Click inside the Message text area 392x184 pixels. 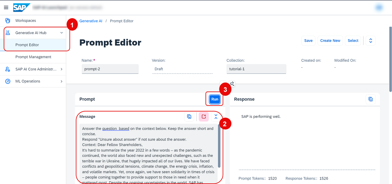149,154
